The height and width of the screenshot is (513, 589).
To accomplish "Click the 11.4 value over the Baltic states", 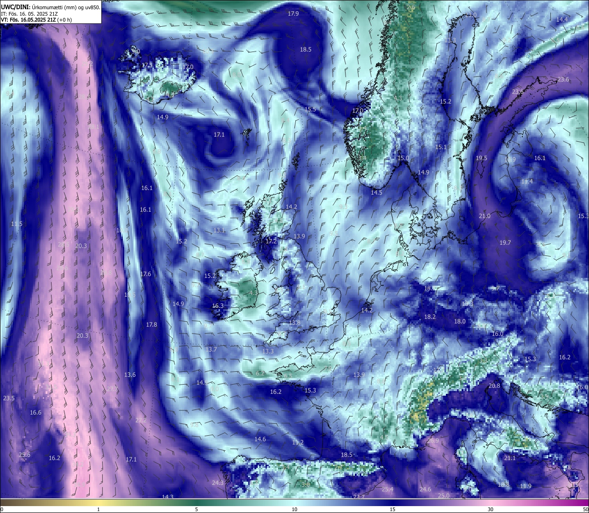I will coord(527,182).
